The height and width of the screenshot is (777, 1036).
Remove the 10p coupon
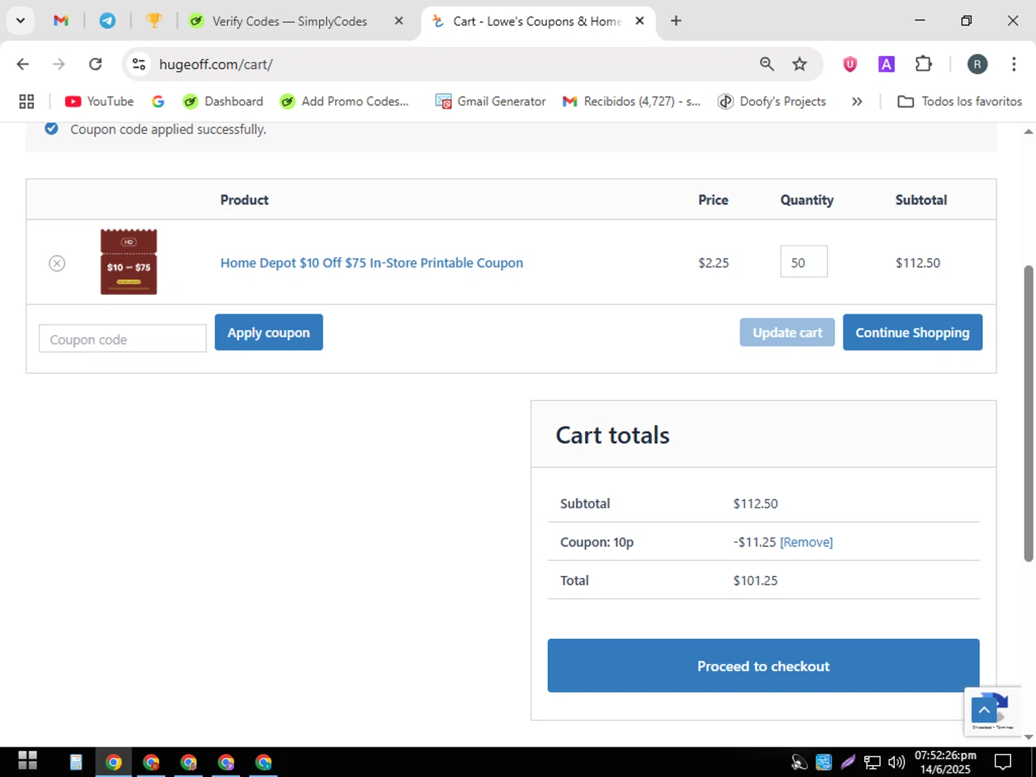coord(806,542)
